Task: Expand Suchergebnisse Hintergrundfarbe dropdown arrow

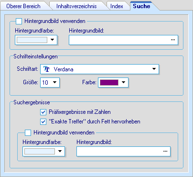Action: point(60,151)
